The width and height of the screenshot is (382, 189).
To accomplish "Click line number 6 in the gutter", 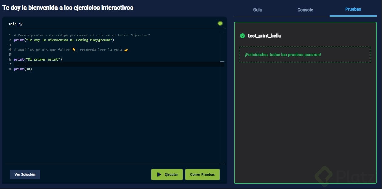I will [x=10, y=59].
